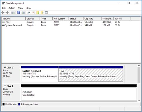Click the 171 MB free space cell
This screenshot has height=112, width=142.
106,25
